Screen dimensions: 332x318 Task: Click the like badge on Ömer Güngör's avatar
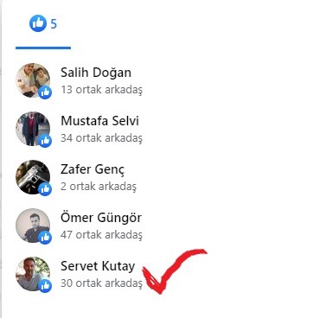pos(45,238)
